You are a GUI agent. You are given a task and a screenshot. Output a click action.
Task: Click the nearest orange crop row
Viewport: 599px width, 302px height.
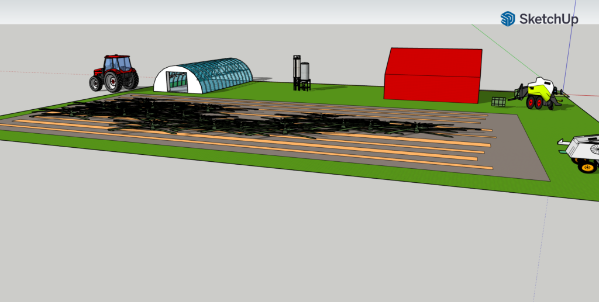pyautogui.click(x=246, y=147)
